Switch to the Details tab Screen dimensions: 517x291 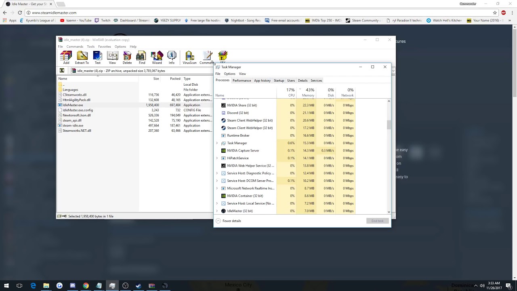click(x=303, y=80)
